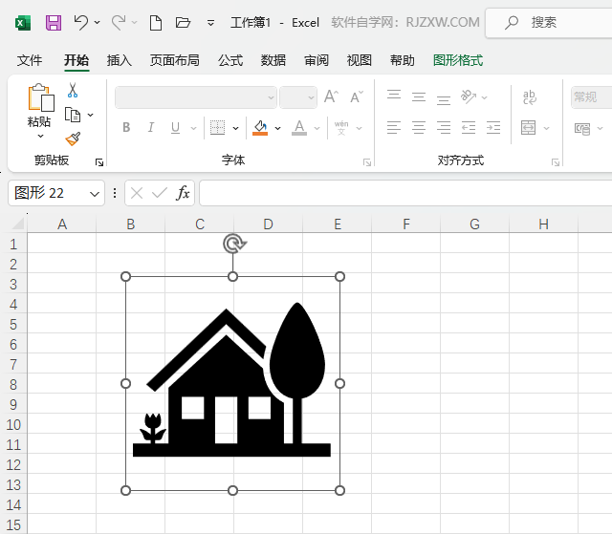Open the 常规 number format box
Viewport: 612px width, 534px height.
[x=591, y=97]
